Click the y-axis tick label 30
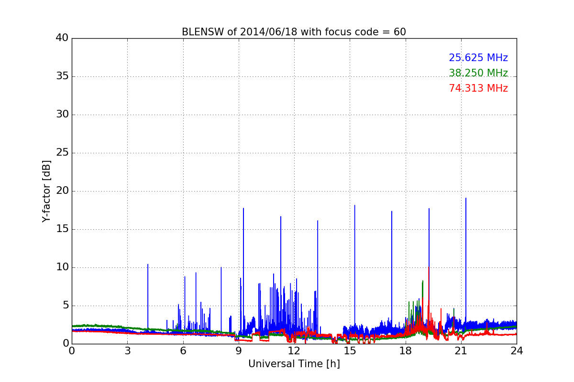Viewport: 574px width, 382px height. tap(62, 115)
